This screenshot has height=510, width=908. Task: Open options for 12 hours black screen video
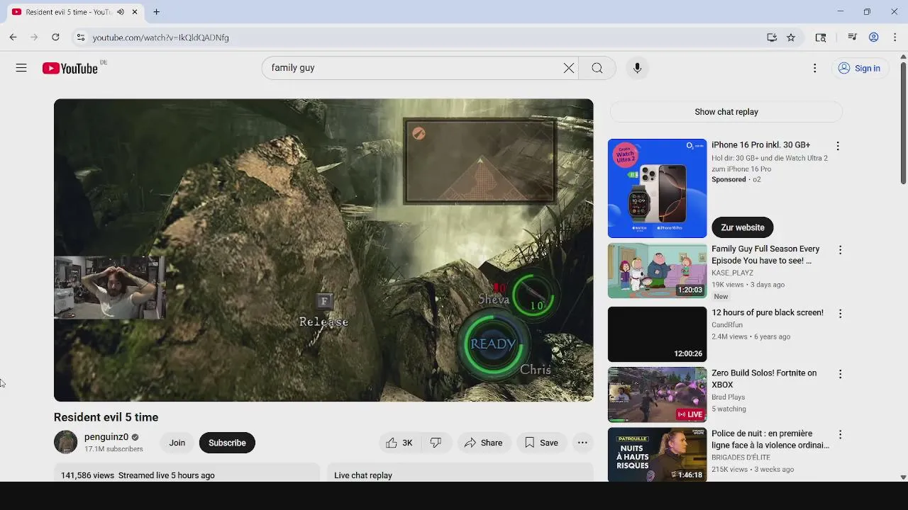pos(840,314)
